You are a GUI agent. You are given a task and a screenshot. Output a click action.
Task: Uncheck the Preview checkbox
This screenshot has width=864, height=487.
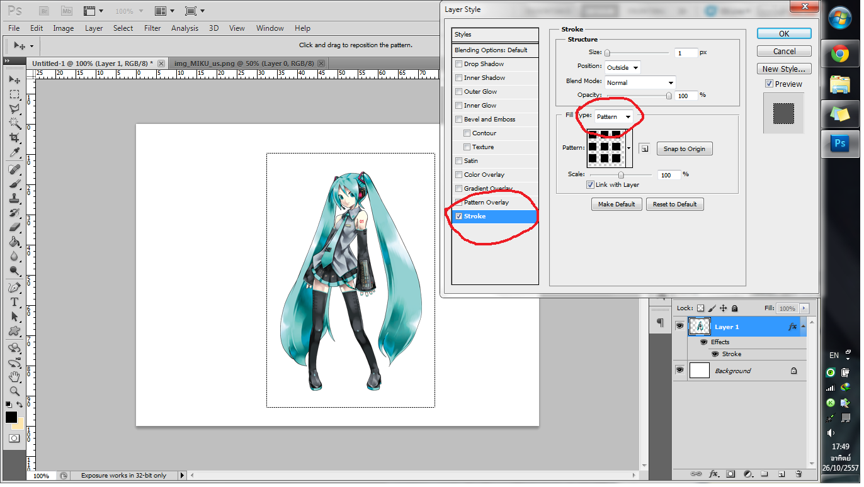tap(769, 84)
